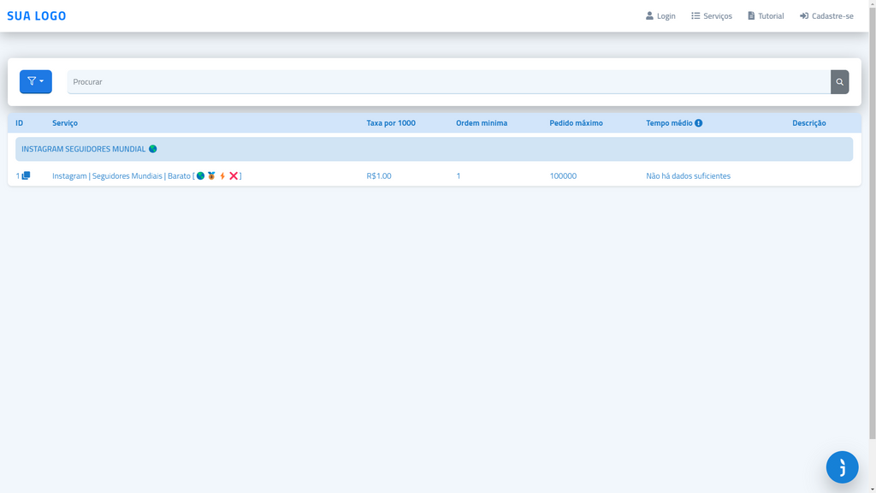Click the copy icon next to ID 1
876x493 pixels.
[27, 175]
